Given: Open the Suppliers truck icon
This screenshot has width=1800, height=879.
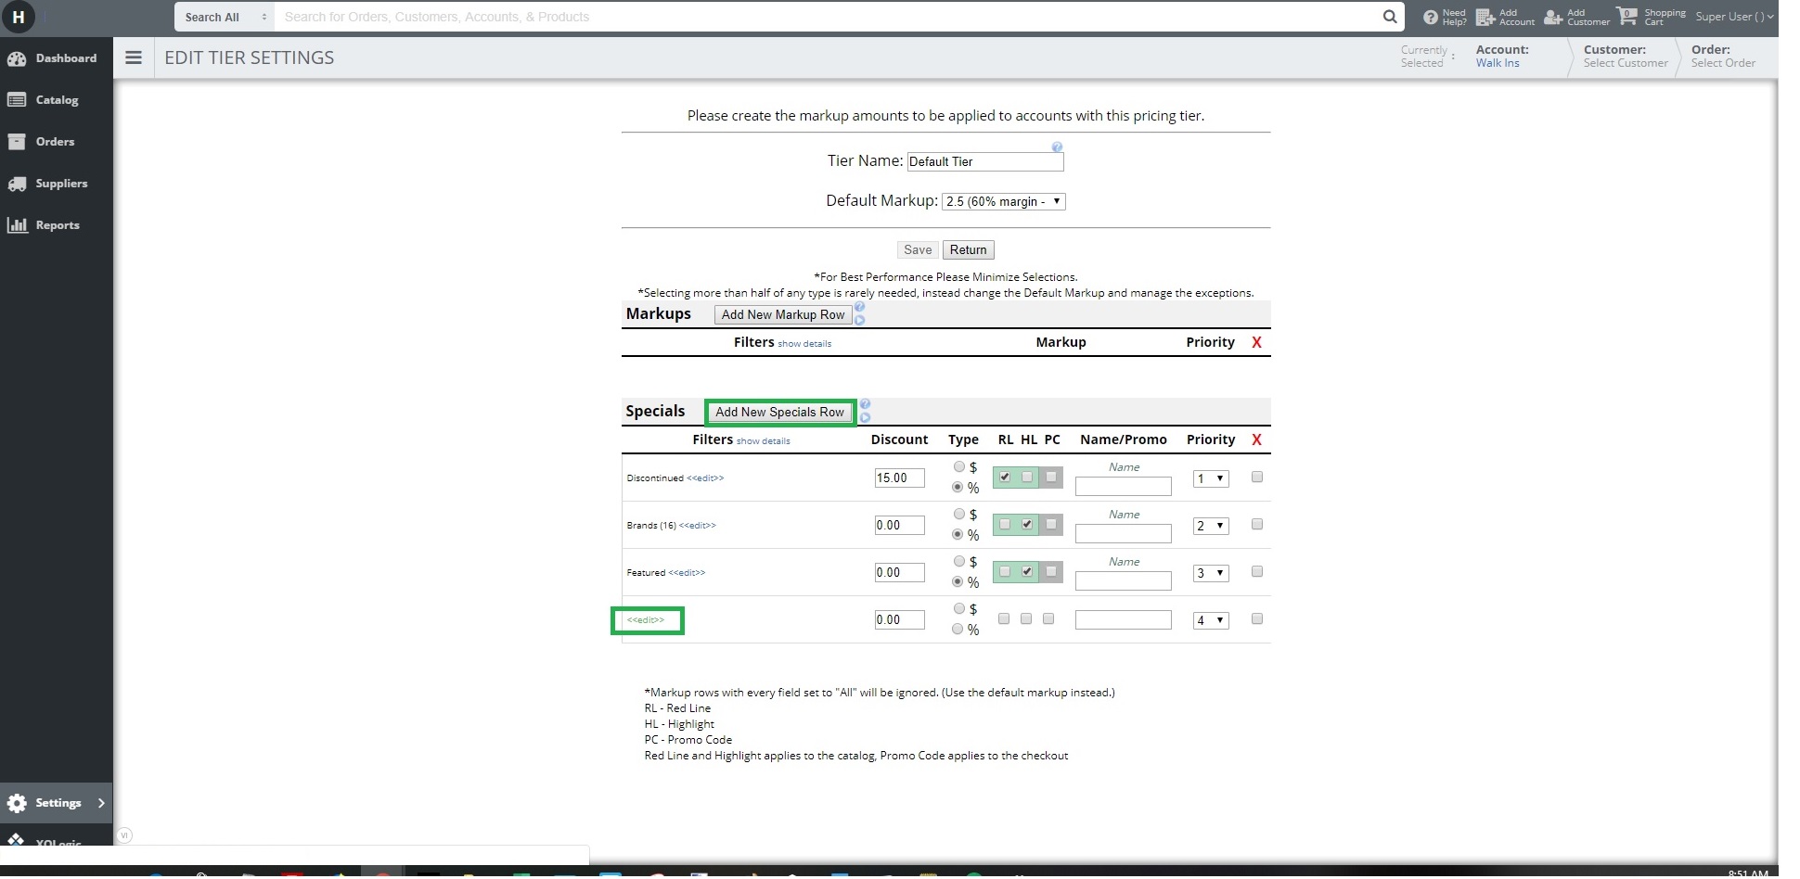Looking at the screenshot, I should (17, 184).
